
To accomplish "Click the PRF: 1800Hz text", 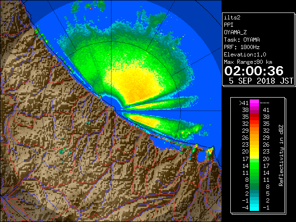I will [242, 47].
